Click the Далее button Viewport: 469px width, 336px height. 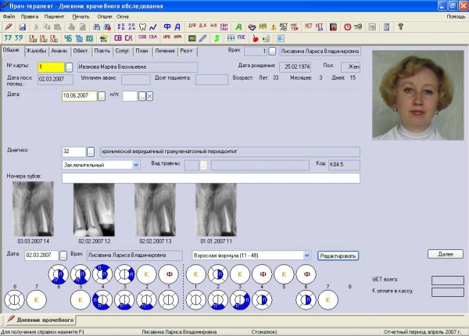tap(445, 254)
